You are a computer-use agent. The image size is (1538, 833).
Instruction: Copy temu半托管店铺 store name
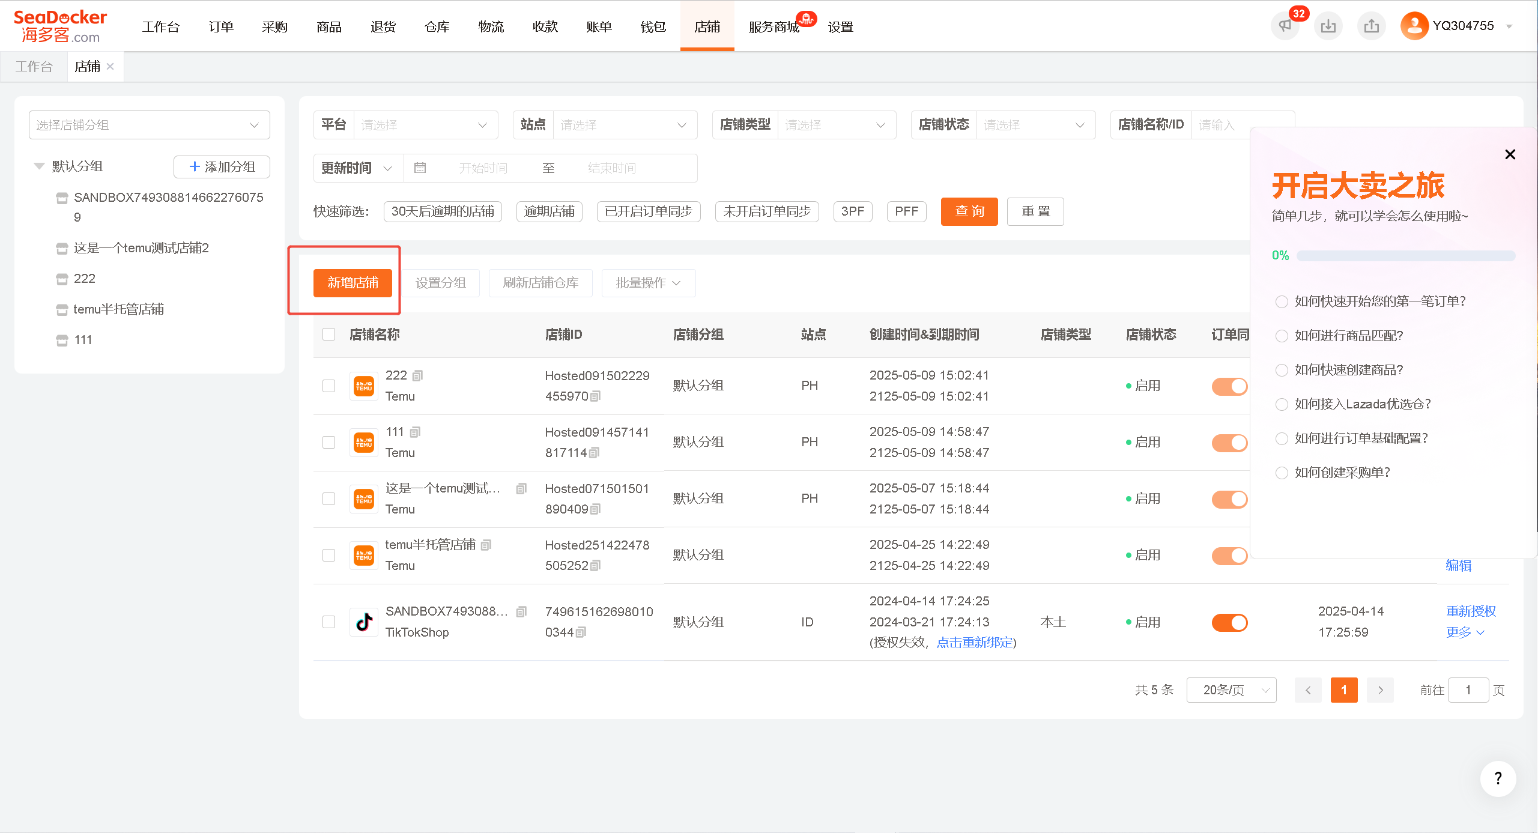[486, 545]
